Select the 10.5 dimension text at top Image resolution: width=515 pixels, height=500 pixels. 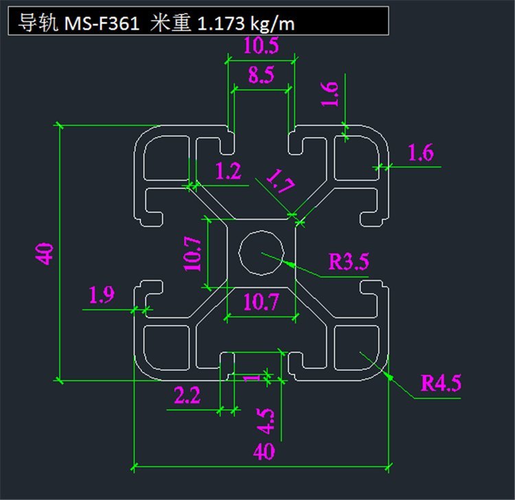click(261, 47)
